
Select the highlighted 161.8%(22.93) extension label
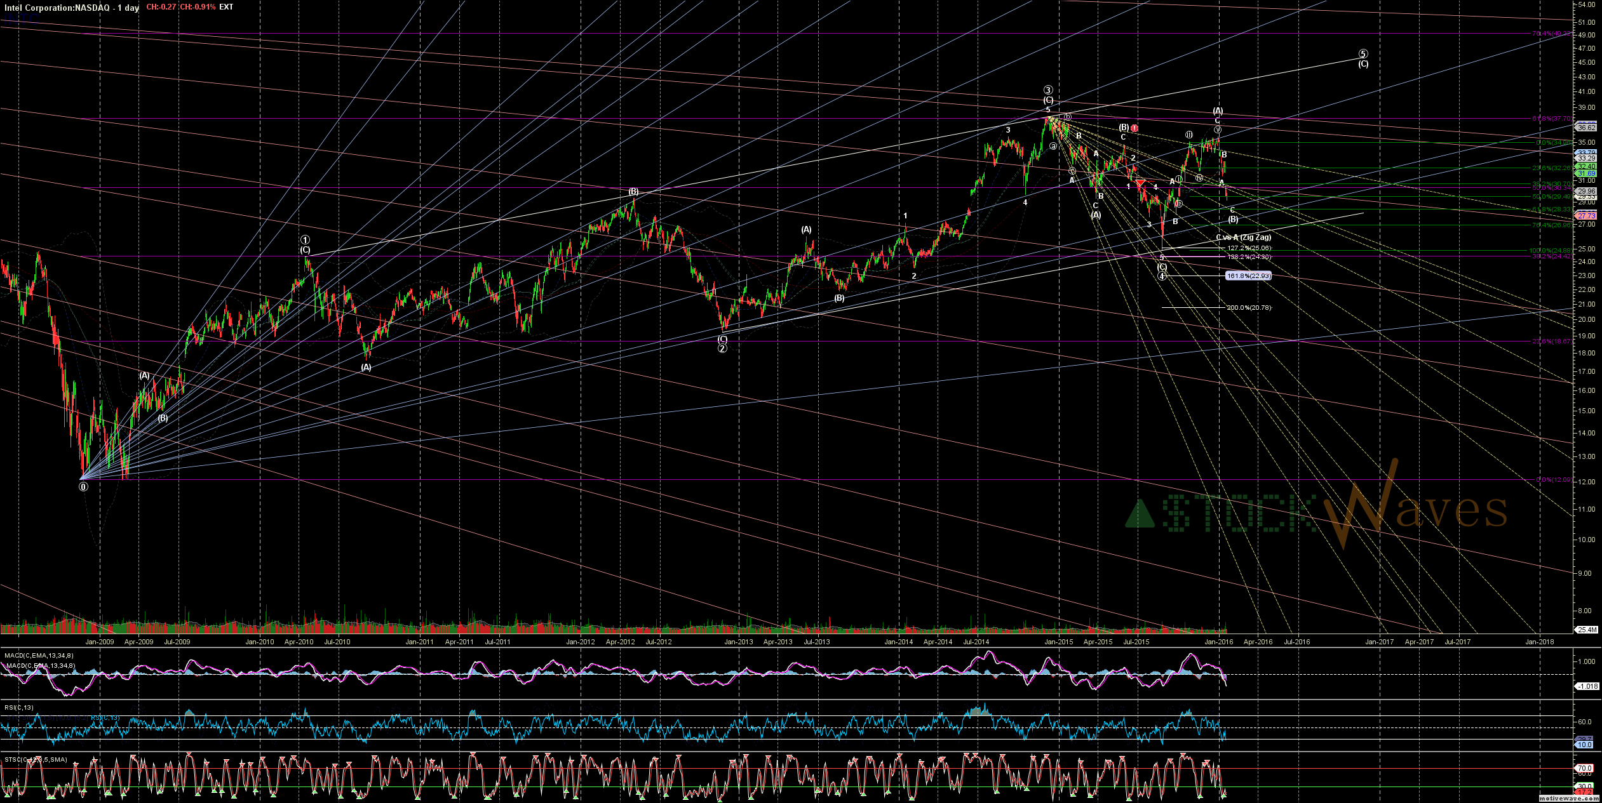(x=1248, y=276)
